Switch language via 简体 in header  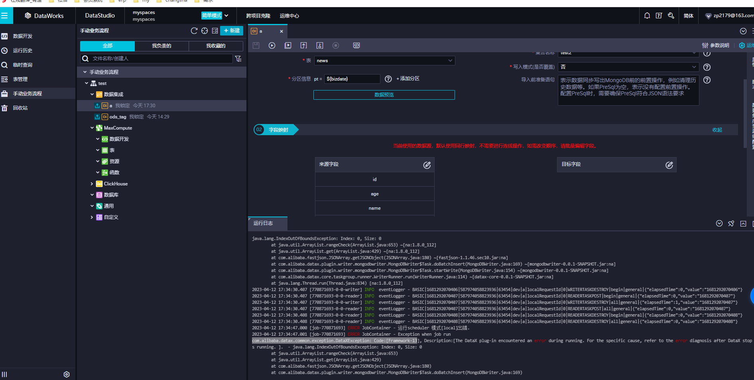[x=689, y=16]
